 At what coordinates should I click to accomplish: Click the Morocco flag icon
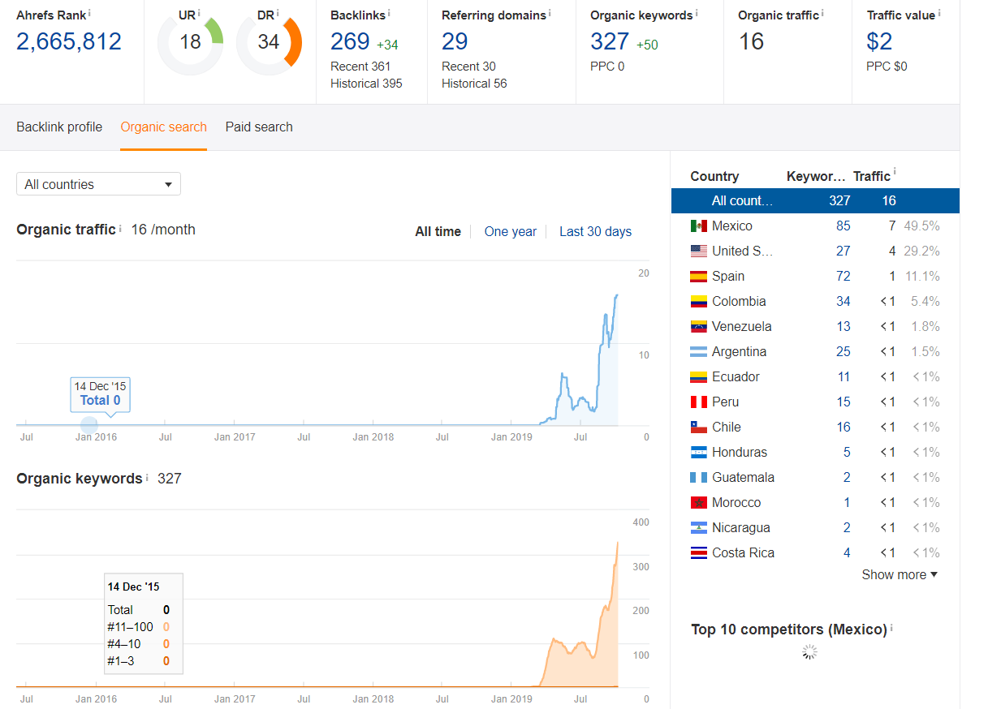pos(698,502)
